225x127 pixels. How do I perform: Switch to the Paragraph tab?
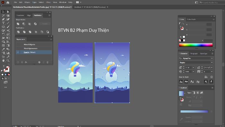point(194,54)
